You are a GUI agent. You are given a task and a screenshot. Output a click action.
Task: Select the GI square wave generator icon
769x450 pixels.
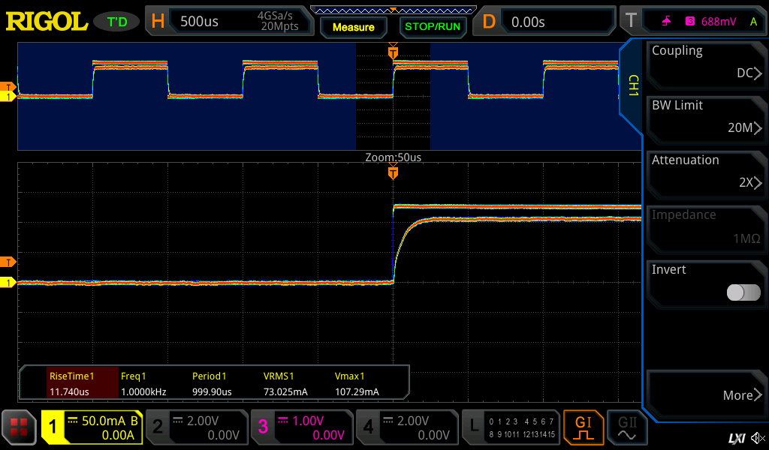tap(584, 427)
